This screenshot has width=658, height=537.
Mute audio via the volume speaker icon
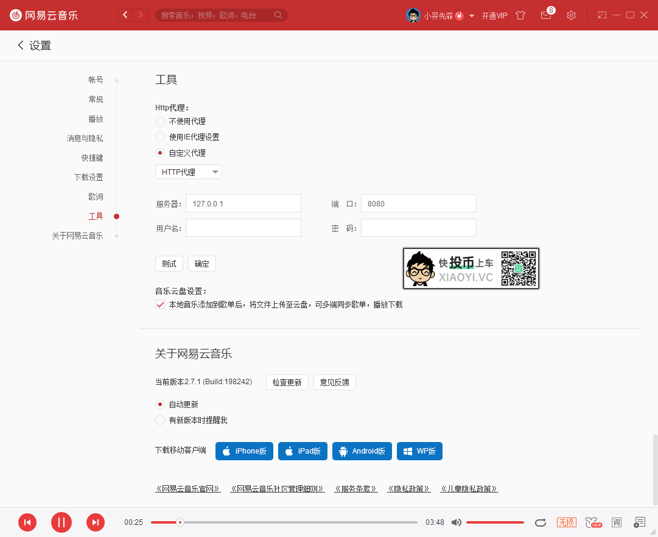click(457, 522)
